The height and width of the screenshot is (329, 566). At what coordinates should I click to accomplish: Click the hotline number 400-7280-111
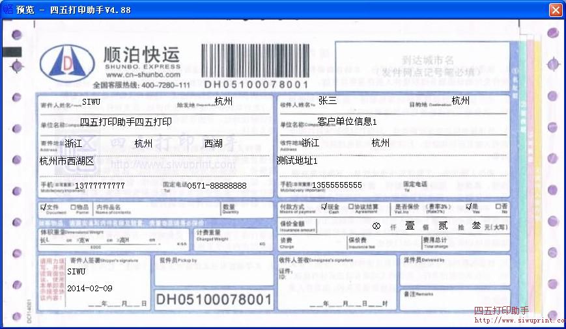coord(165,85)
